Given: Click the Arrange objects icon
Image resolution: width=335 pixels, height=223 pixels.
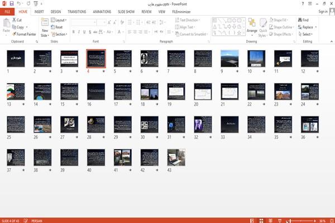Looking at the screenshot, I should pyautogui.click(x=252, y=23).
